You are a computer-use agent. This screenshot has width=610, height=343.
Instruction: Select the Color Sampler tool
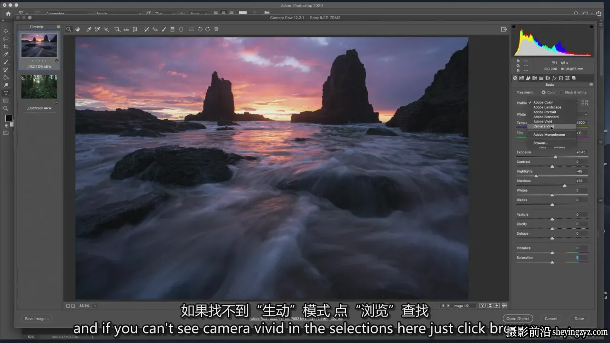97,29
